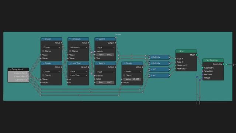Click the Position socket on Set Position
This screenshot has width=236, height=133.
pyautogui.click(x=203, y=75)
